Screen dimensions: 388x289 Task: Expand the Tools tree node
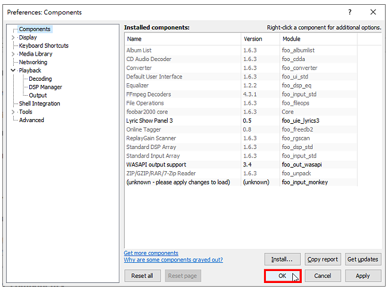pyautogui.click(x=13, y=112)
